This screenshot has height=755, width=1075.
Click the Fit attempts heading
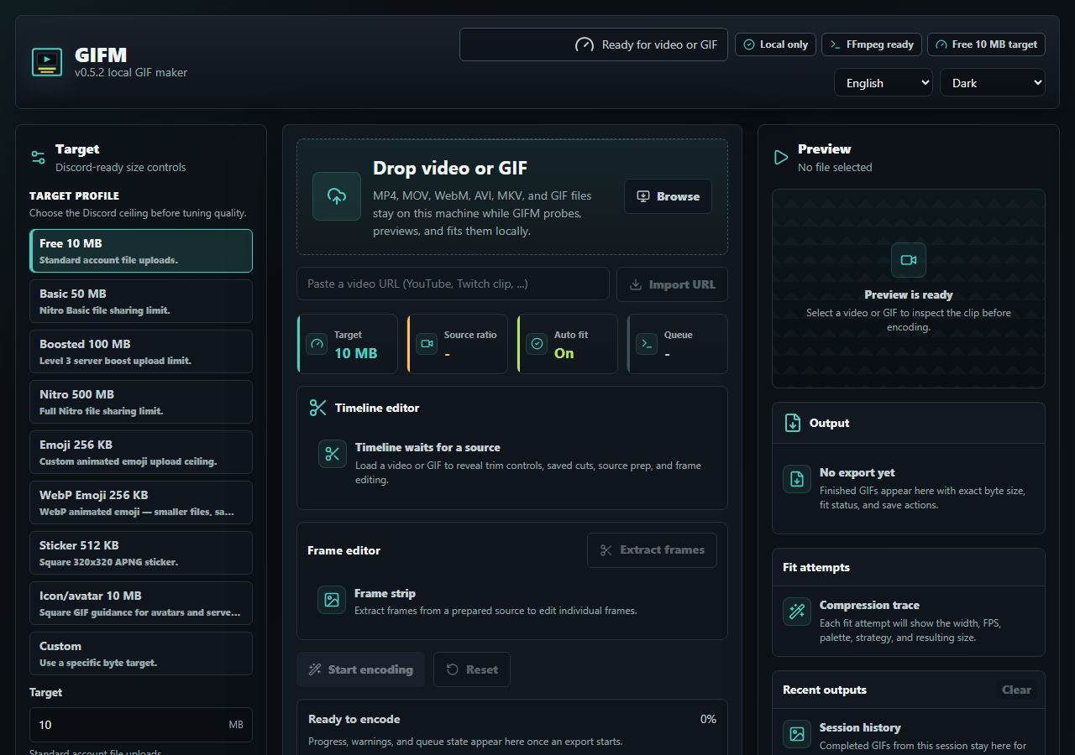816,567
